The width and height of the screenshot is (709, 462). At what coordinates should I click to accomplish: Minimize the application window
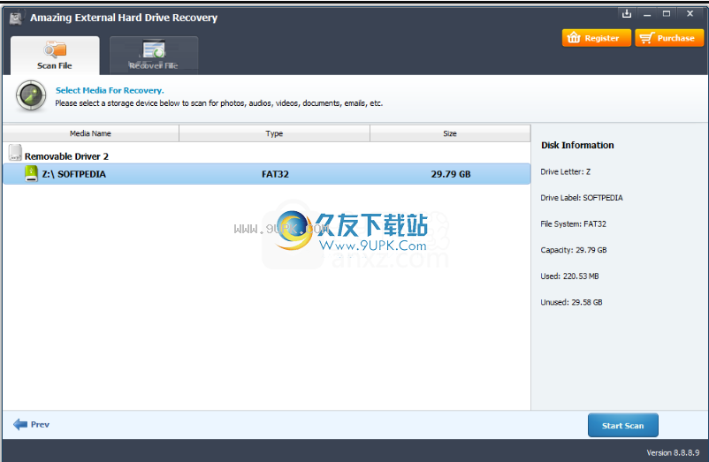(647, 14)
